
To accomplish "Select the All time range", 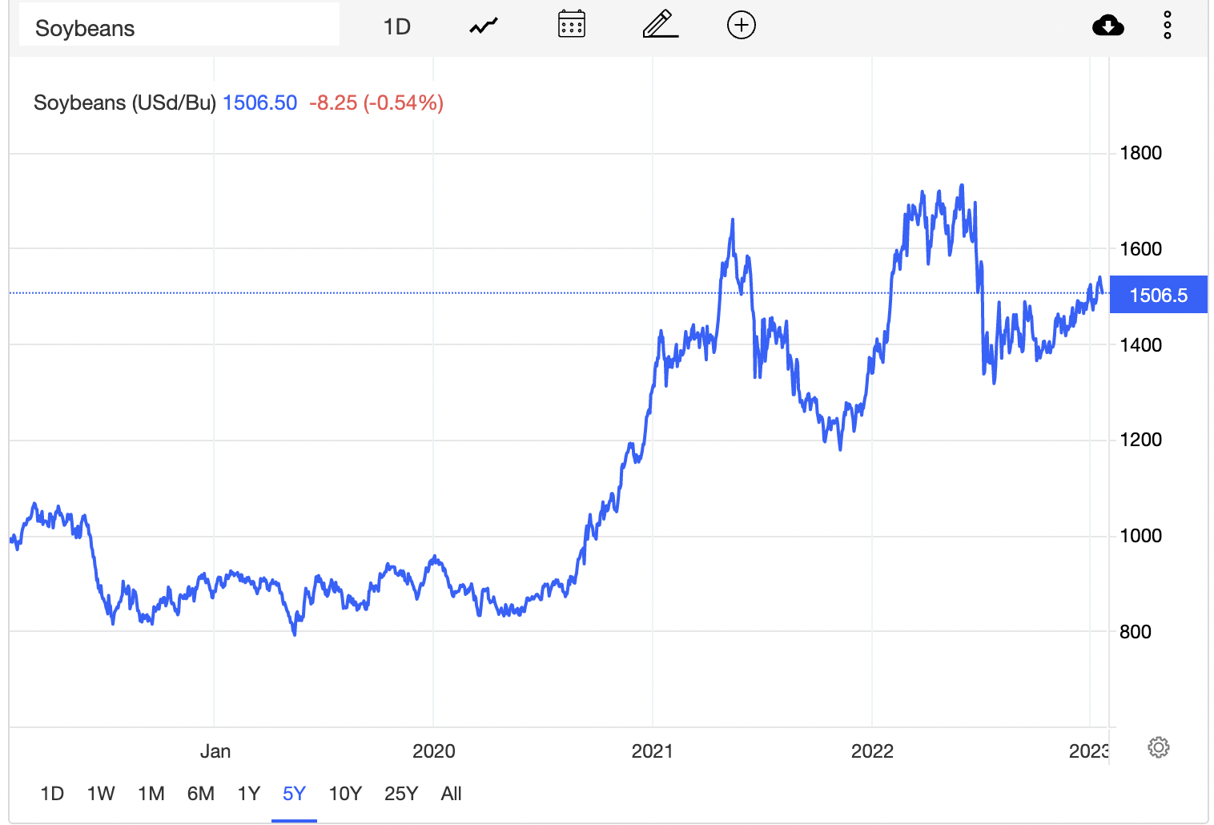I will tap(451, 794).
